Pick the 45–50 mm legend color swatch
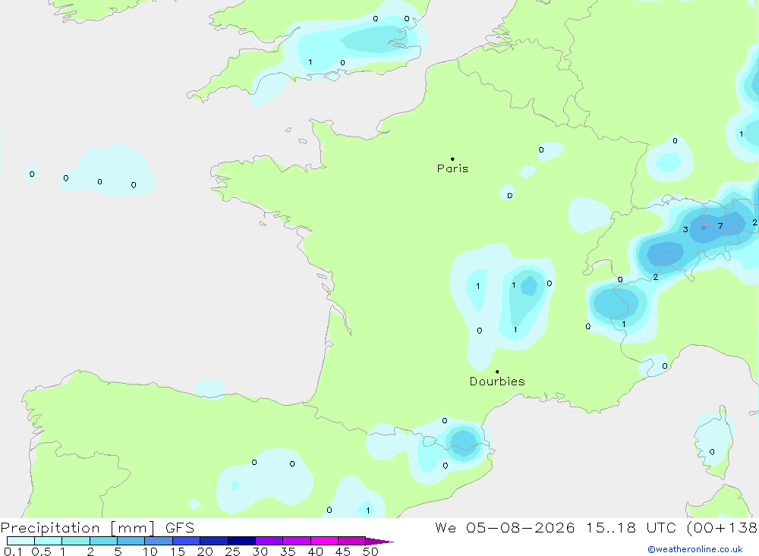 tap(352, 541)
